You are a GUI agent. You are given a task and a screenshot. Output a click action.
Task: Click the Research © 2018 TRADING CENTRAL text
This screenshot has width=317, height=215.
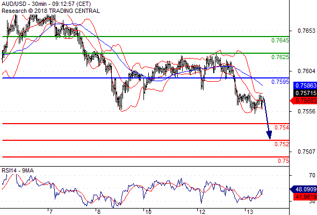[51, 11]
